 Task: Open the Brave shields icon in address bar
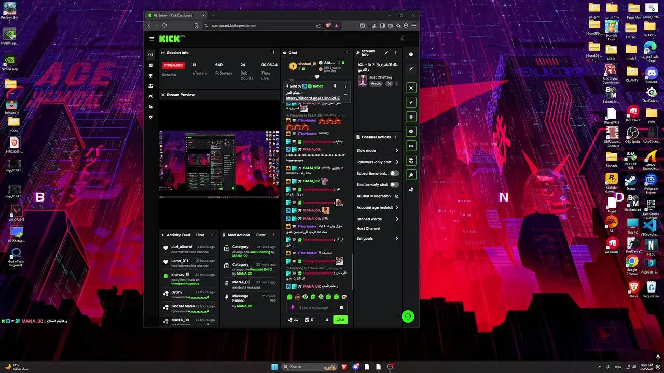point(328,25)
